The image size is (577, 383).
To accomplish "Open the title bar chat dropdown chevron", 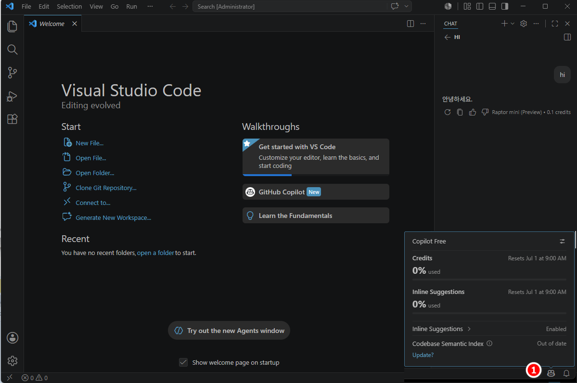I will tap(406, 6).
